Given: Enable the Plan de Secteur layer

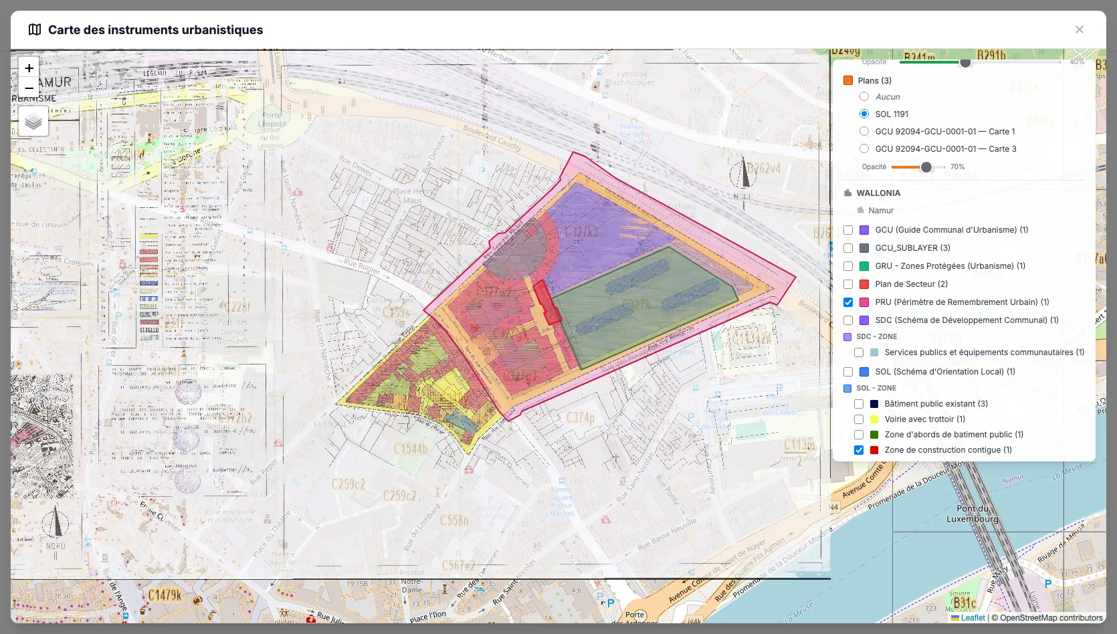Looking at the screenshot, I should click(848, 284).
